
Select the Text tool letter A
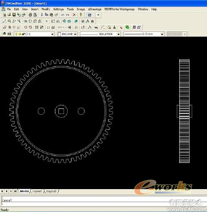pos(87,21)
